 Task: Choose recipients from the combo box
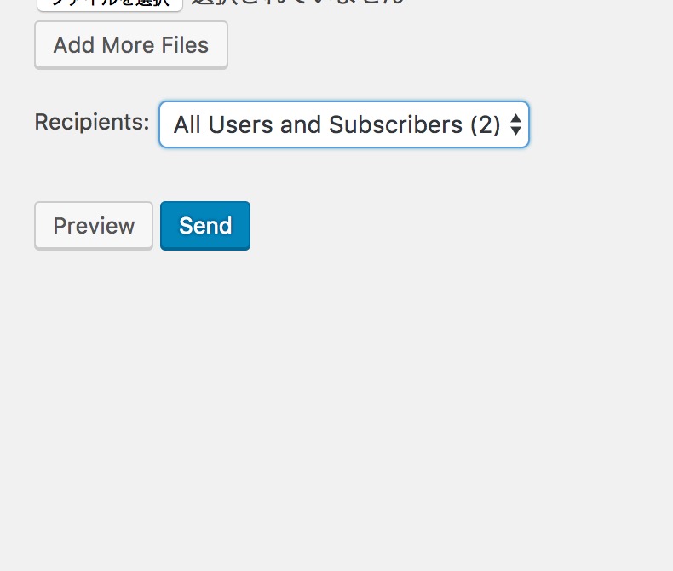pos(344,124)
